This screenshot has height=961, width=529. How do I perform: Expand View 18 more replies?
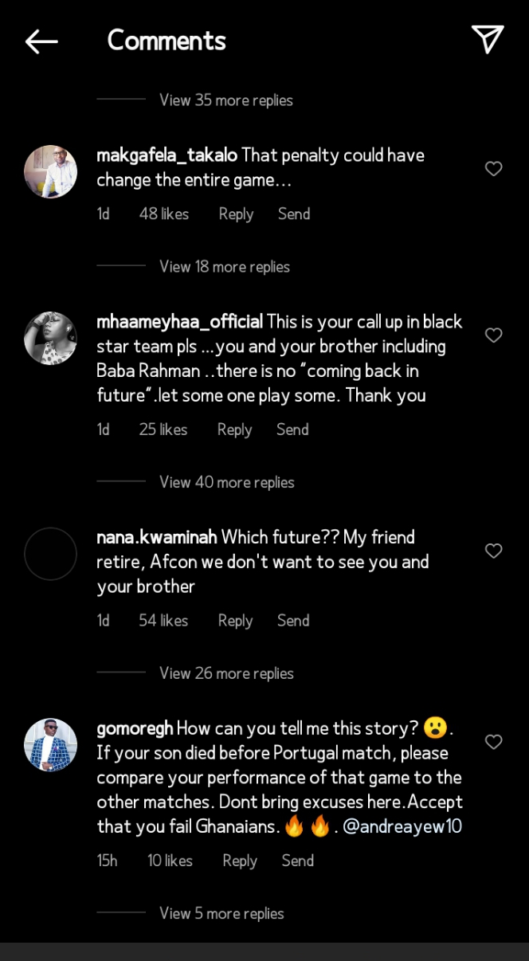click(225, 267)
